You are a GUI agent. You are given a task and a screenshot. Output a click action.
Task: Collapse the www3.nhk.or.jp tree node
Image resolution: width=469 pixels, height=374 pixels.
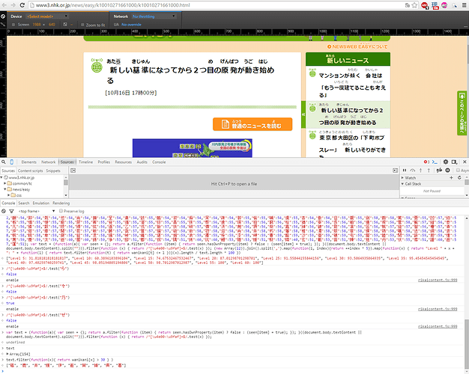pos(1,177)
